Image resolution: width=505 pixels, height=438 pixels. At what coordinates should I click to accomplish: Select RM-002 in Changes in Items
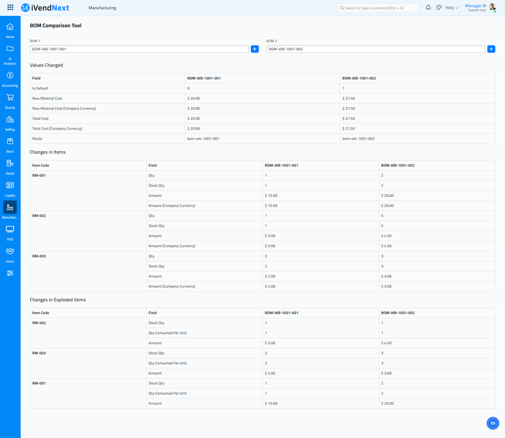pyautogui.click(x=39, y=216)
